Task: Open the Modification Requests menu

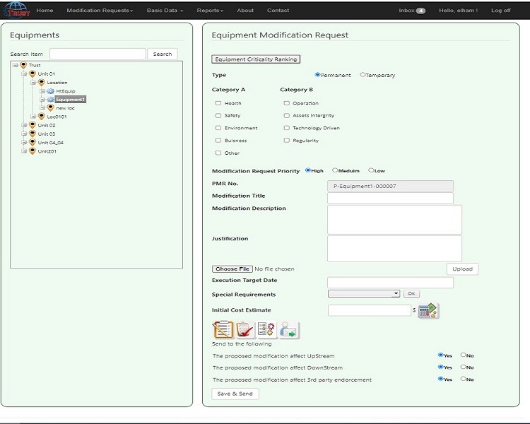Action: coord(99,11)
